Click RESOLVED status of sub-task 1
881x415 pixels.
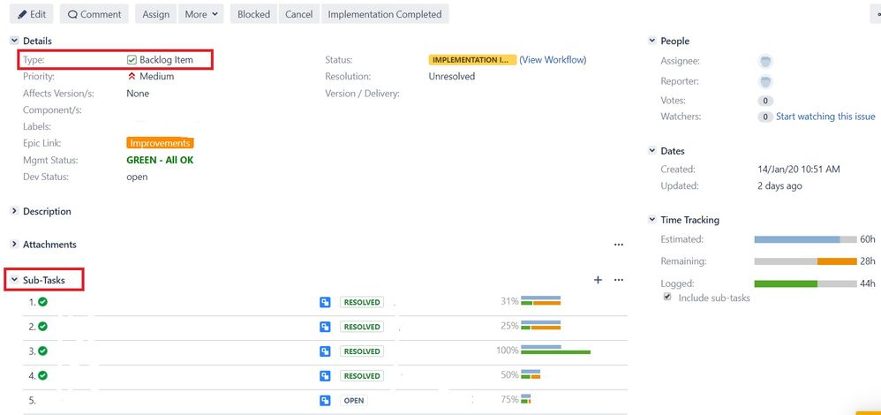click(x=362, y=302)
